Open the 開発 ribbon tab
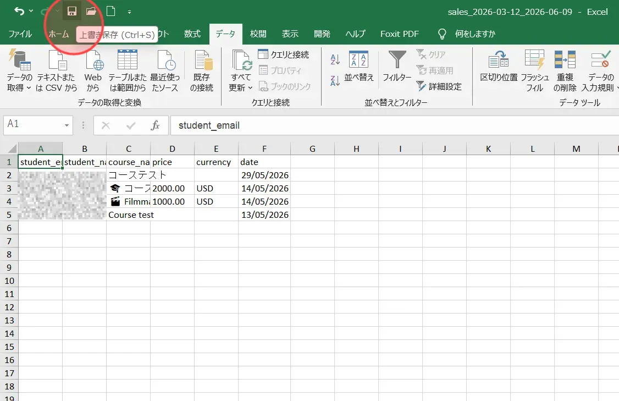This screenshot has width=619, height=401. [x=322, y=34]
